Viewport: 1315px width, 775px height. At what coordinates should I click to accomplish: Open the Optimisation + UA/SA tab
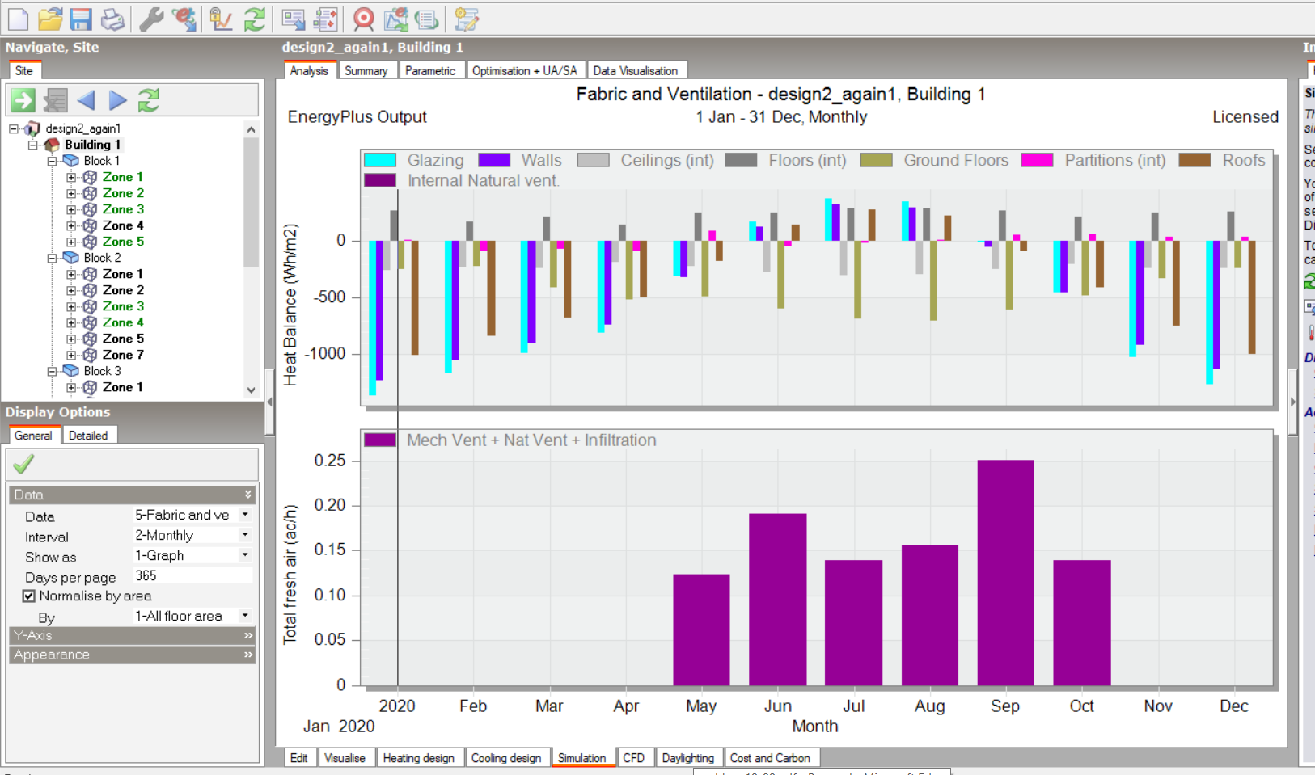524,70
